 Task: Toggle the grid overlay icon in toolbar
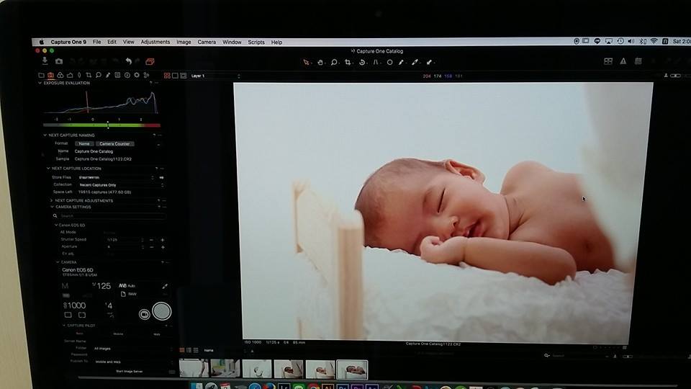pos(638,61)
